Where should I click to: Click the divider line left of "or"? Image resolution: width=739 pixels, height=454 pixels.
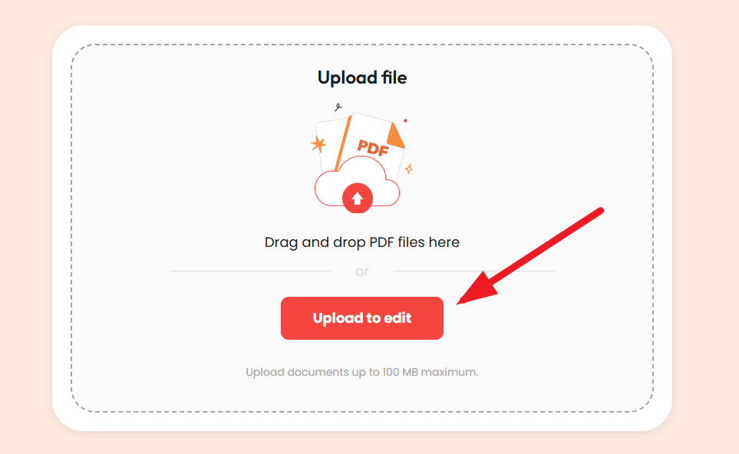click(x=250, y=271)
